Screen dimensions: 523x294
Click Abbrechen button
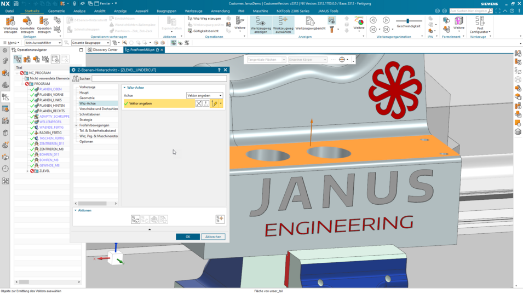click(x=213, y=237)
